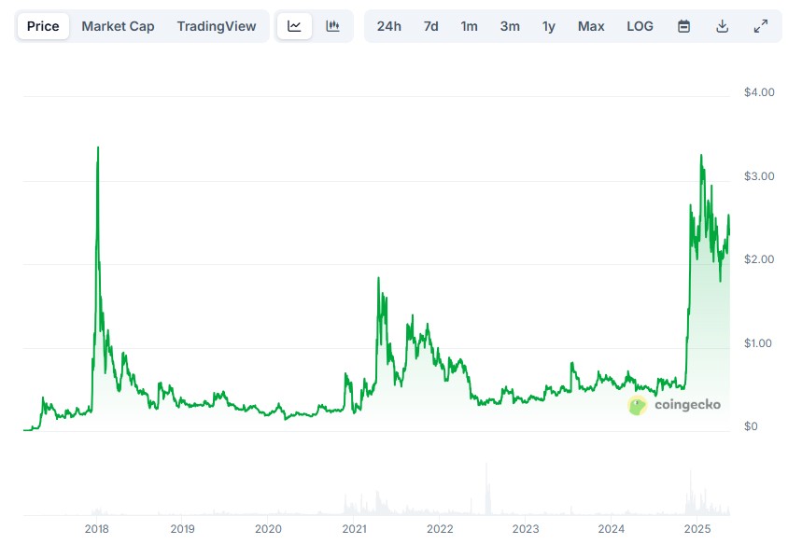788x544 pixels.
Task: Click the tall 2022 volume spike
Action: click(486, 488)
